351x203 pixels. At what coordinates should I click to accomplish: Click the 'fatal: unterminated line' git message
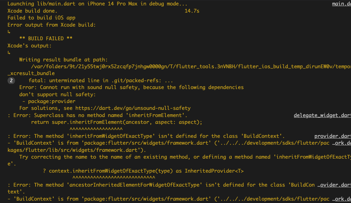(x=101, y=81)
